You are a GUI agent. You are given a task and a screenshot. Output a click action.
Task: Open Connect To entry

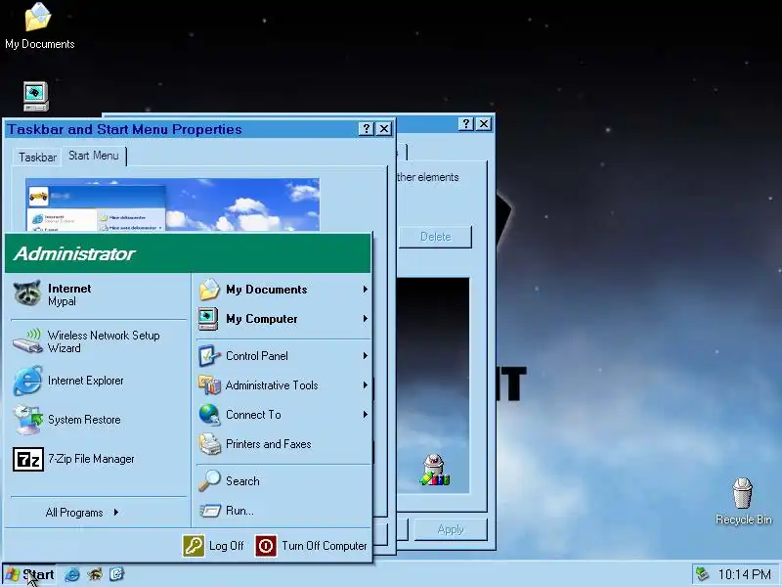[283, 415]
